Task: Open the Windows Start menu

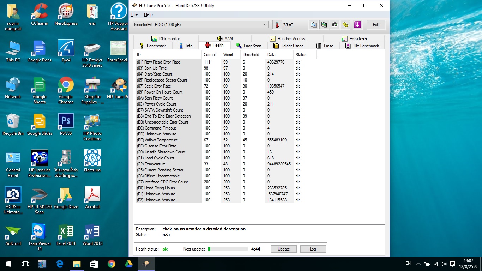Action: (8, 264)
